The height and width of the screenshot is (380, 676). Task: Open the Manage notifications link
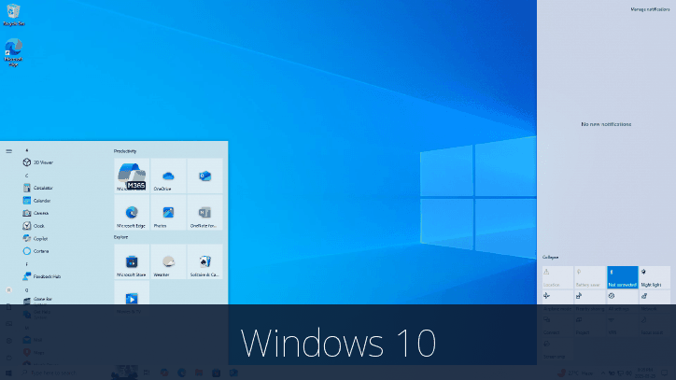[650, 9]
